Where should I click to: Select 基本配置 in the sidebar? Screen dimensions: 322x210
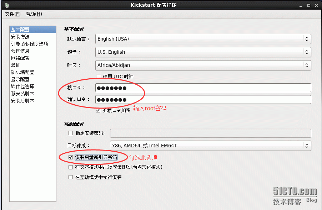point(33,30)
